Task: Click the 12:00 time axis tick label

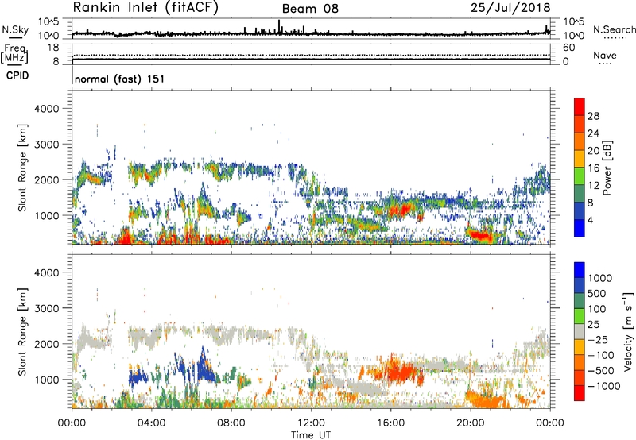Action: [x=311, y=423]
